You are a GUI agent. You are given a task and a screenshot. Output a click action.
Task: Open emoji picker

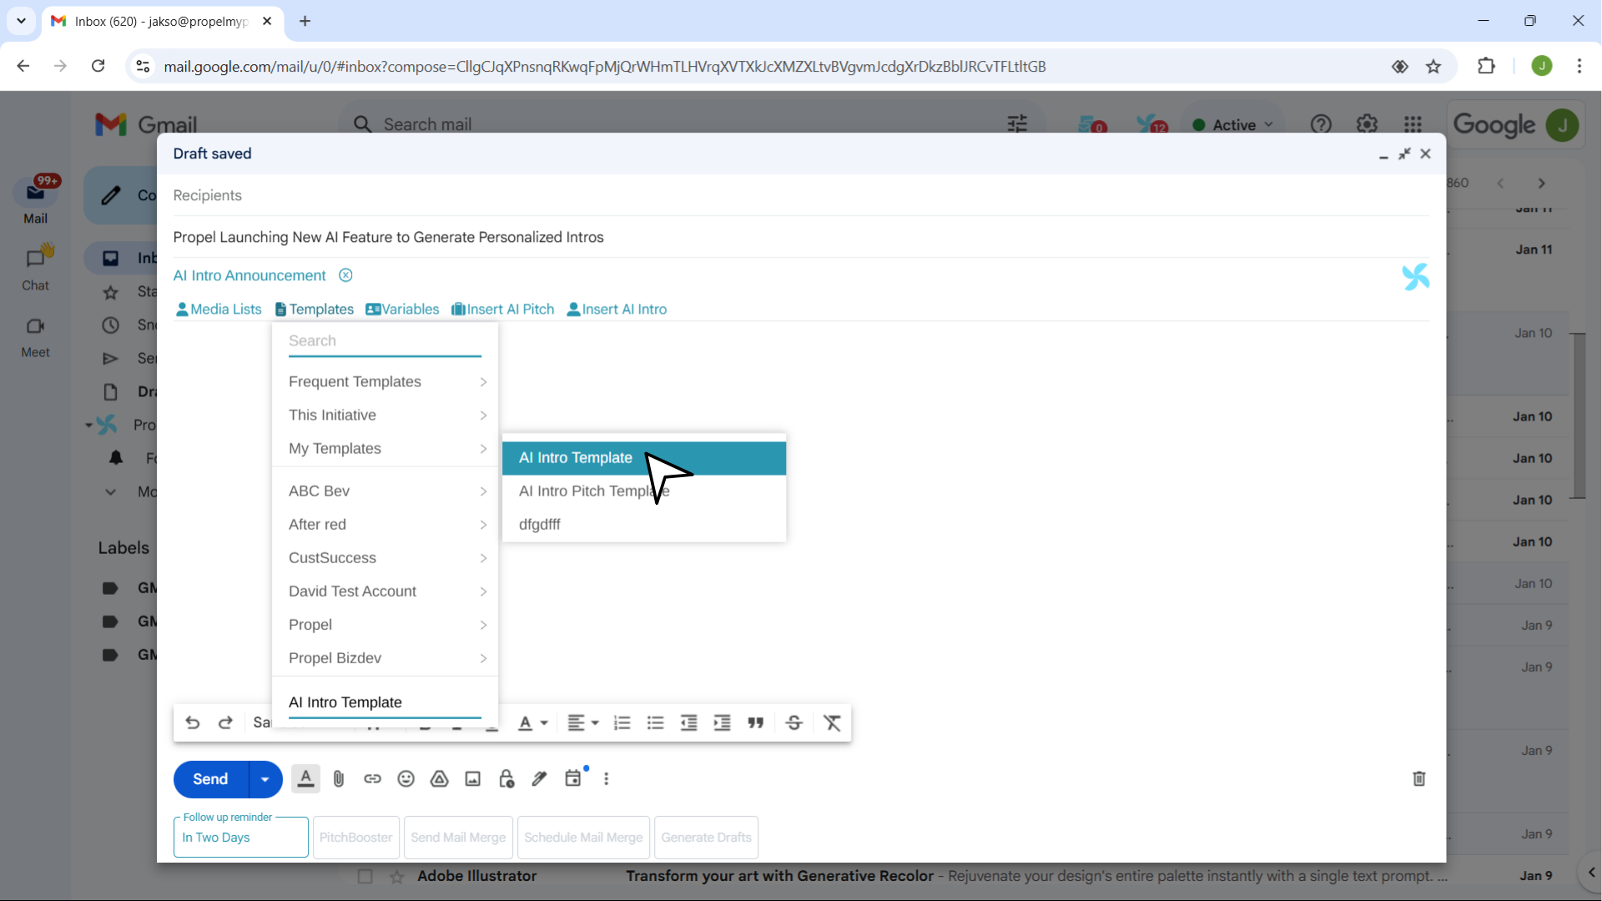point(406,778)
